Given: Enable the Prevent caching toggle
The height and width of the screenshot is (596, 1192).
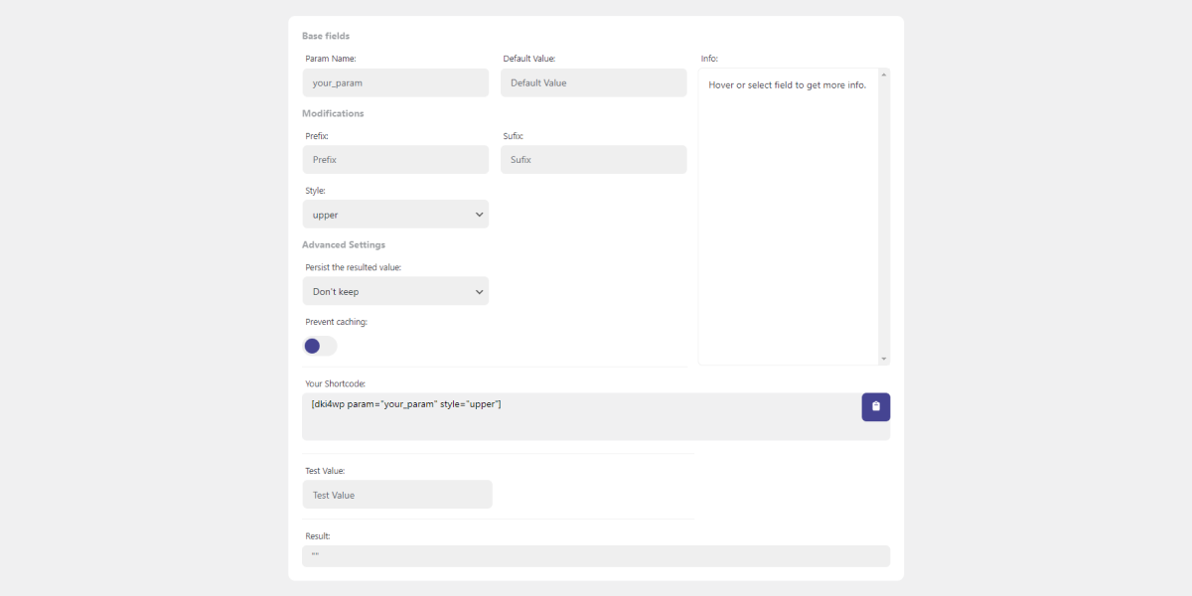Looking at the screenshot, I should pos(320,346).
